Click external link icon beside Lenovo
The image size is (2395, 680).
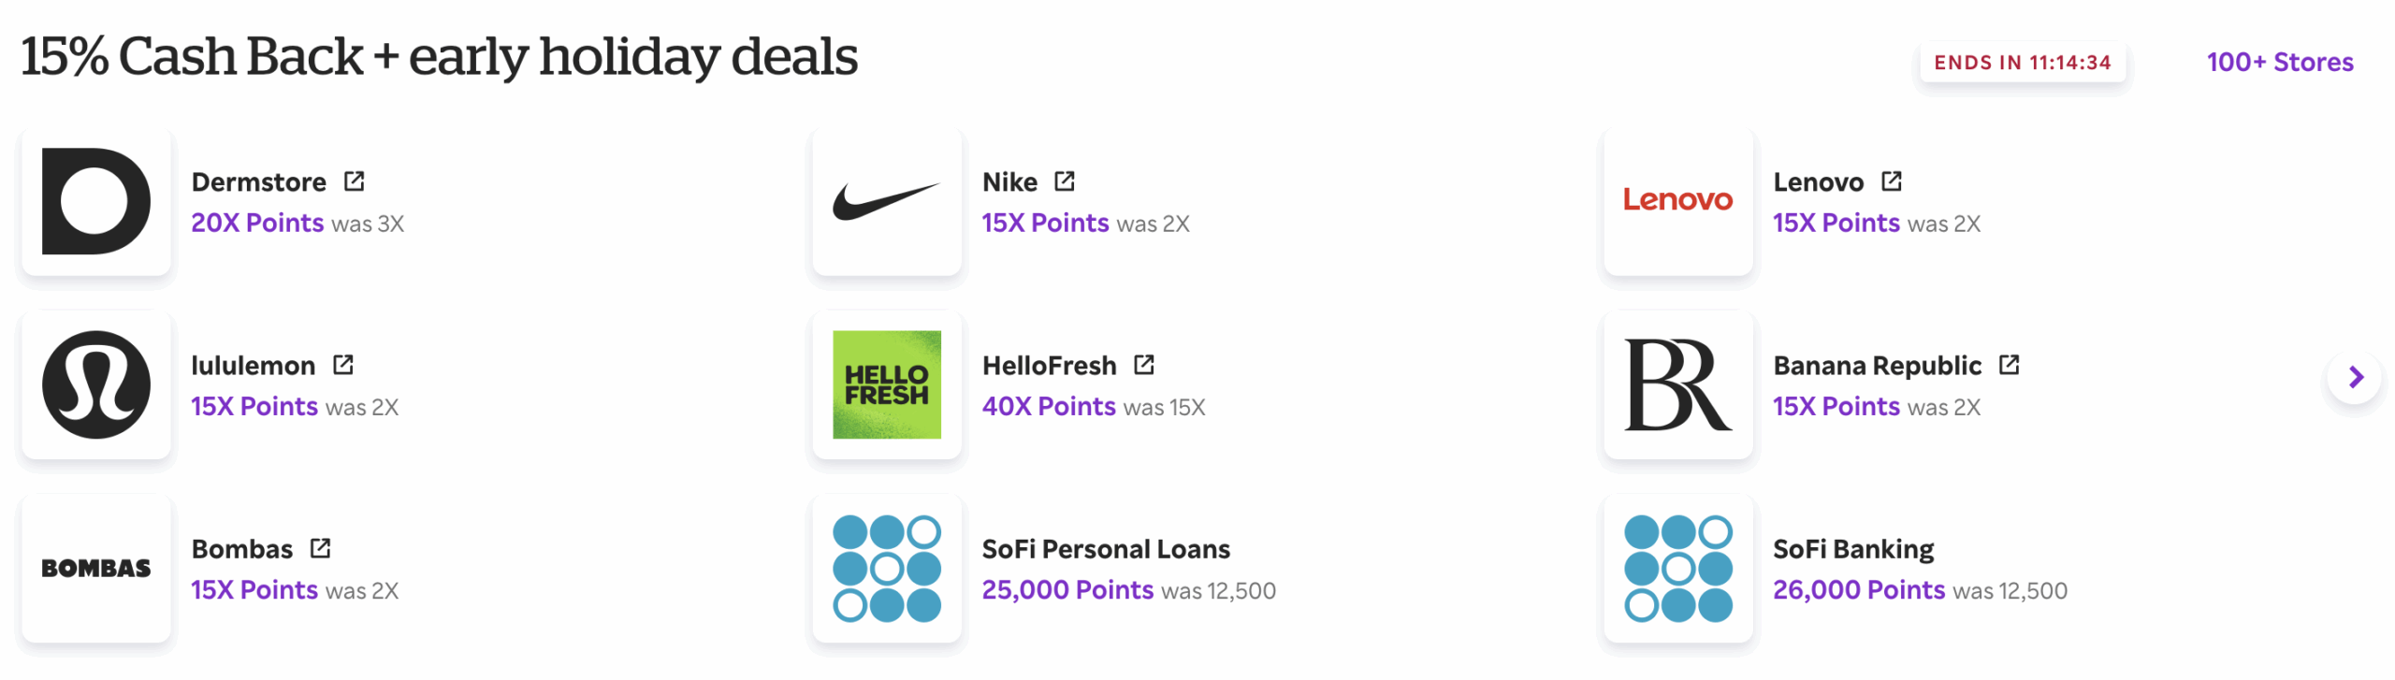coord(1891,181)
